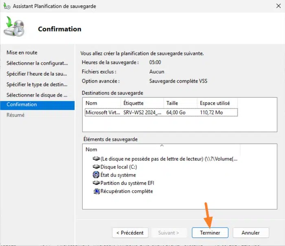Image resolution: width=285 pixels, height=246 pixels.
Task: Select the Disque local (C:) drive icon
Action: 96,167
